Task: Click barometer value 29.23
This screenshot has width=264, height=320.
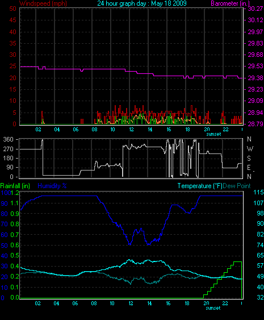Action: click(255, 89)
